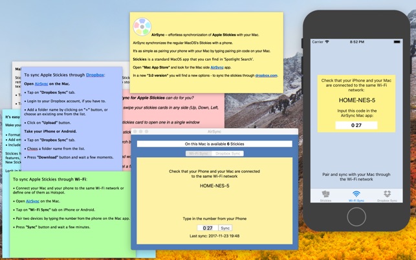Switch to Dropbox Sync tab in AirSync window
The height and width of the screenshot is (260, 416).
(x=228, y=153)
